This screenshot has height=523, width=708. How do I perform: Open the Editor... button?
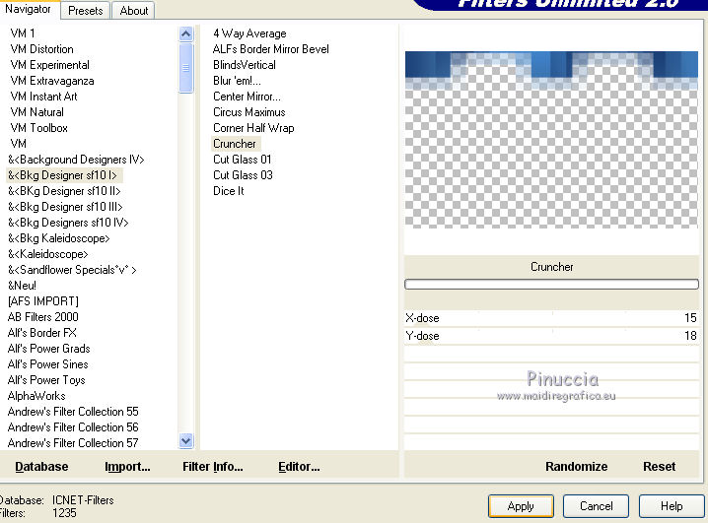(299, 466)
